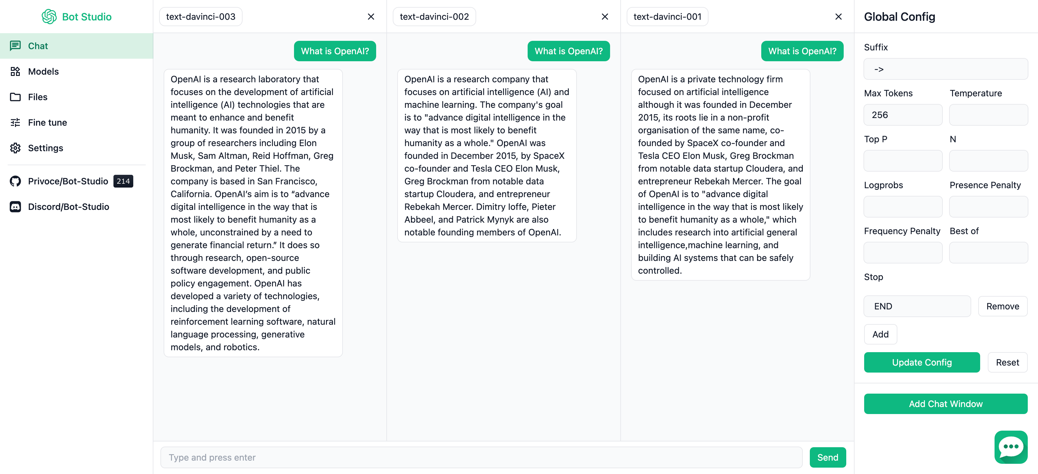The width and height of the screenshot is (1038, 474).
Task: Click the Files folder icon
Action: coord(15,97)
